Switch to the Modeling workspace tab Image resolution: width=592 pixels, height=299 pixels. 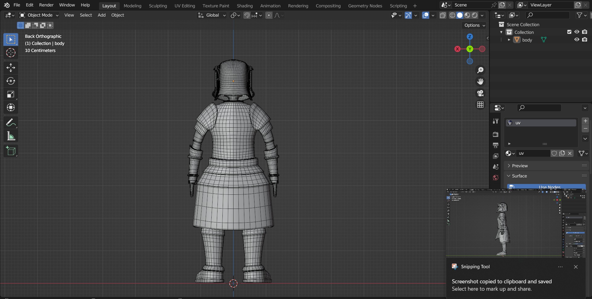pyautogui.click(x=132, y=6)
